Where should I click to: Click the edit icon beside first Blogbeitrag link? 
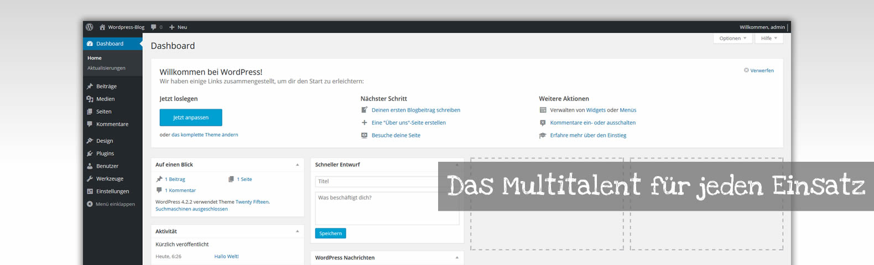coord(364,110)
